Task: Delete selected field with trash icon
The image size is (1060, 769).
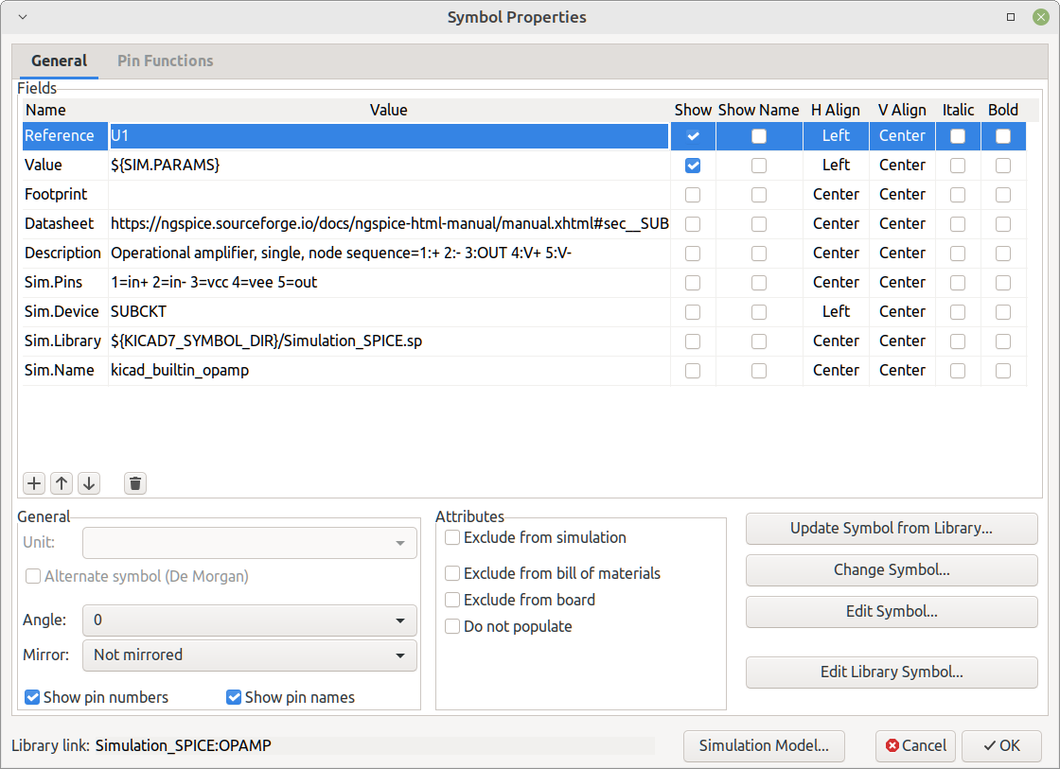Action: pos(135,483)
